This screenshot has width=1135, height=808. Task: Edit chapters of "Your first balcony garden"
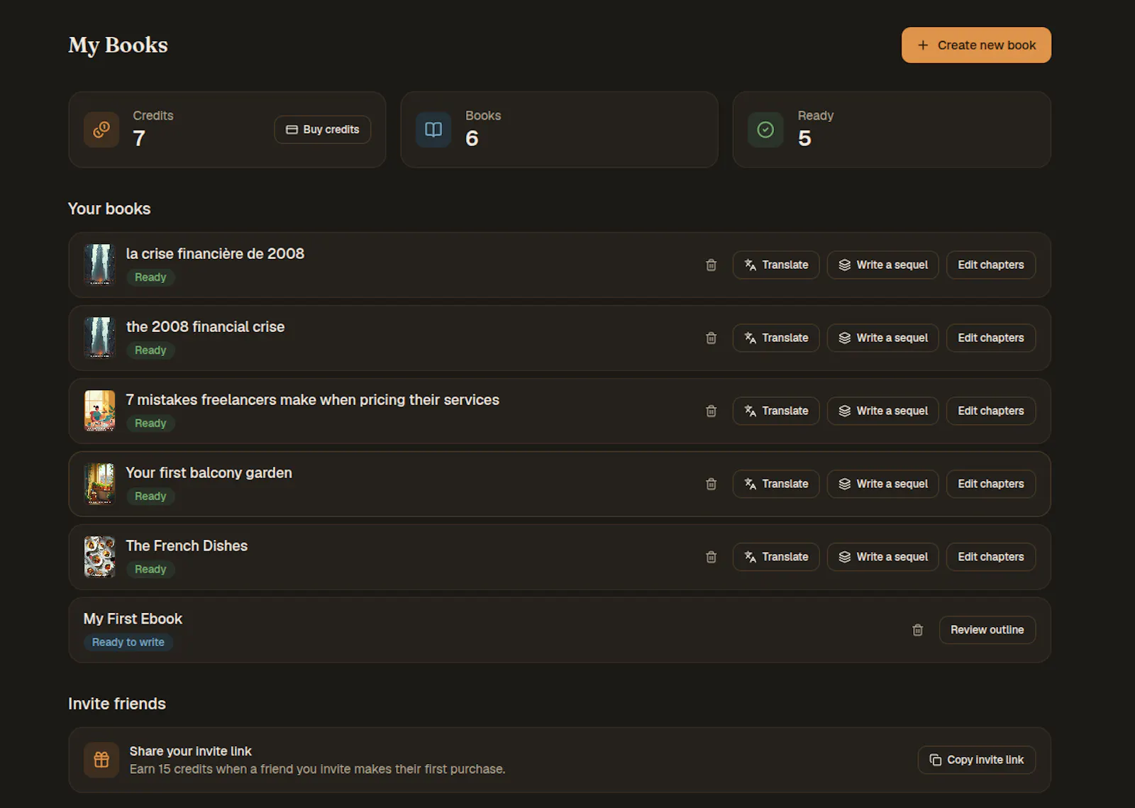pos(991,484)
